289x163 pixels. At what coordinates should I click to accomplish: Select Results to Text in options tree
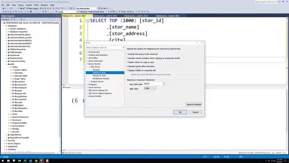pyautogui.click(x=99, y=76)
